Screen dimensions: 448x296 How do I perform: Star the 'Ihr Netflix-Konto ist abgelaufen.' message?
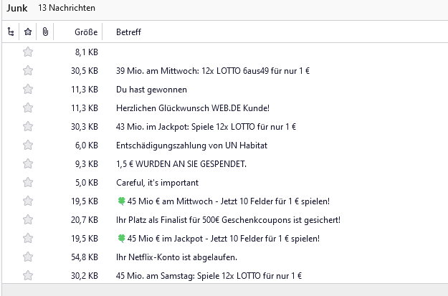[x=28, y=257]
